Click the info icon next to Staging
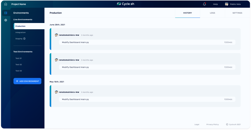 point(24,39)
